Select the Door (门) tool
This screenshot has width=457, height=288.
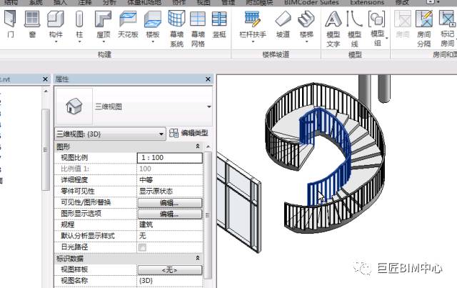pyautogui.click(x=10, y=24)
